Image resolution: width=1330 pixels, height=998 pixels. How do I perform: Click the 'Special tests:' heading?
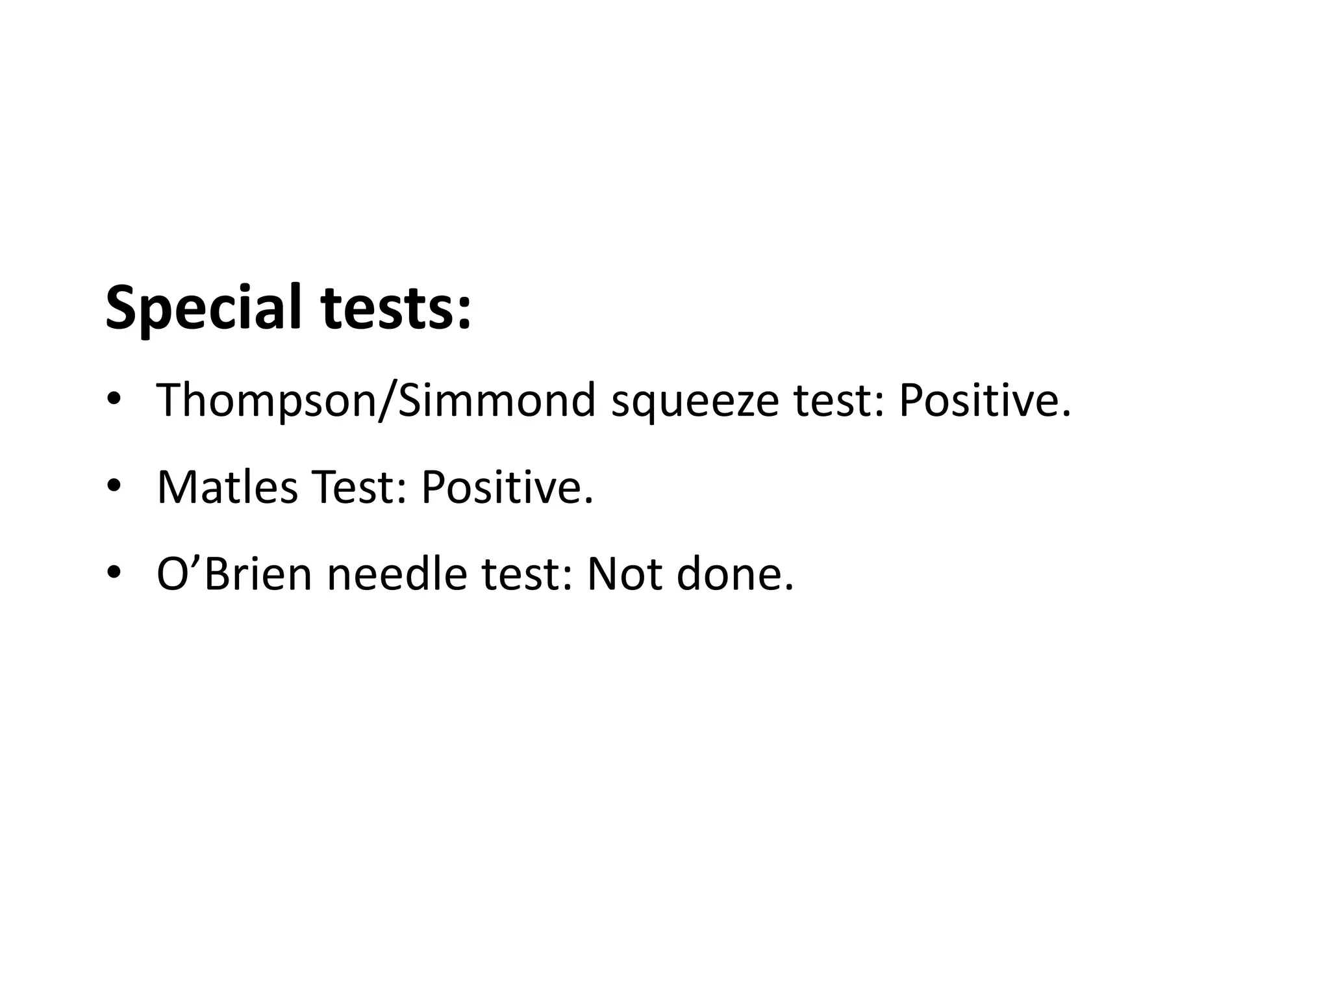(288, 308)
